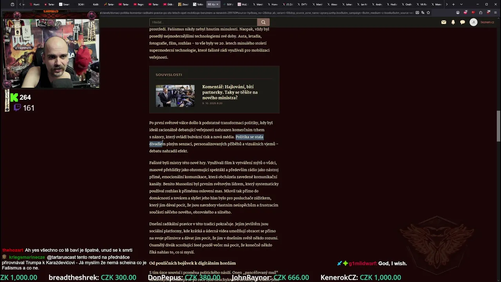Click the browser workspace icon at top-left
Viewport: 501px width, 282px height.
coord(13,4)
